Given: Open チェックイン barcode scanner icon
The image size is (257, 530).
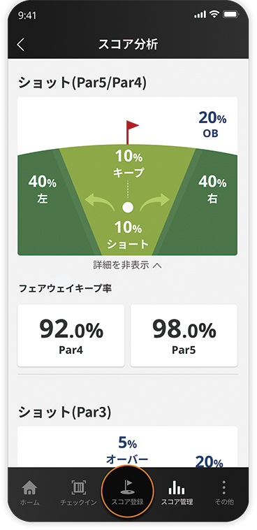Looking at the screenshot, I should 78,488.
